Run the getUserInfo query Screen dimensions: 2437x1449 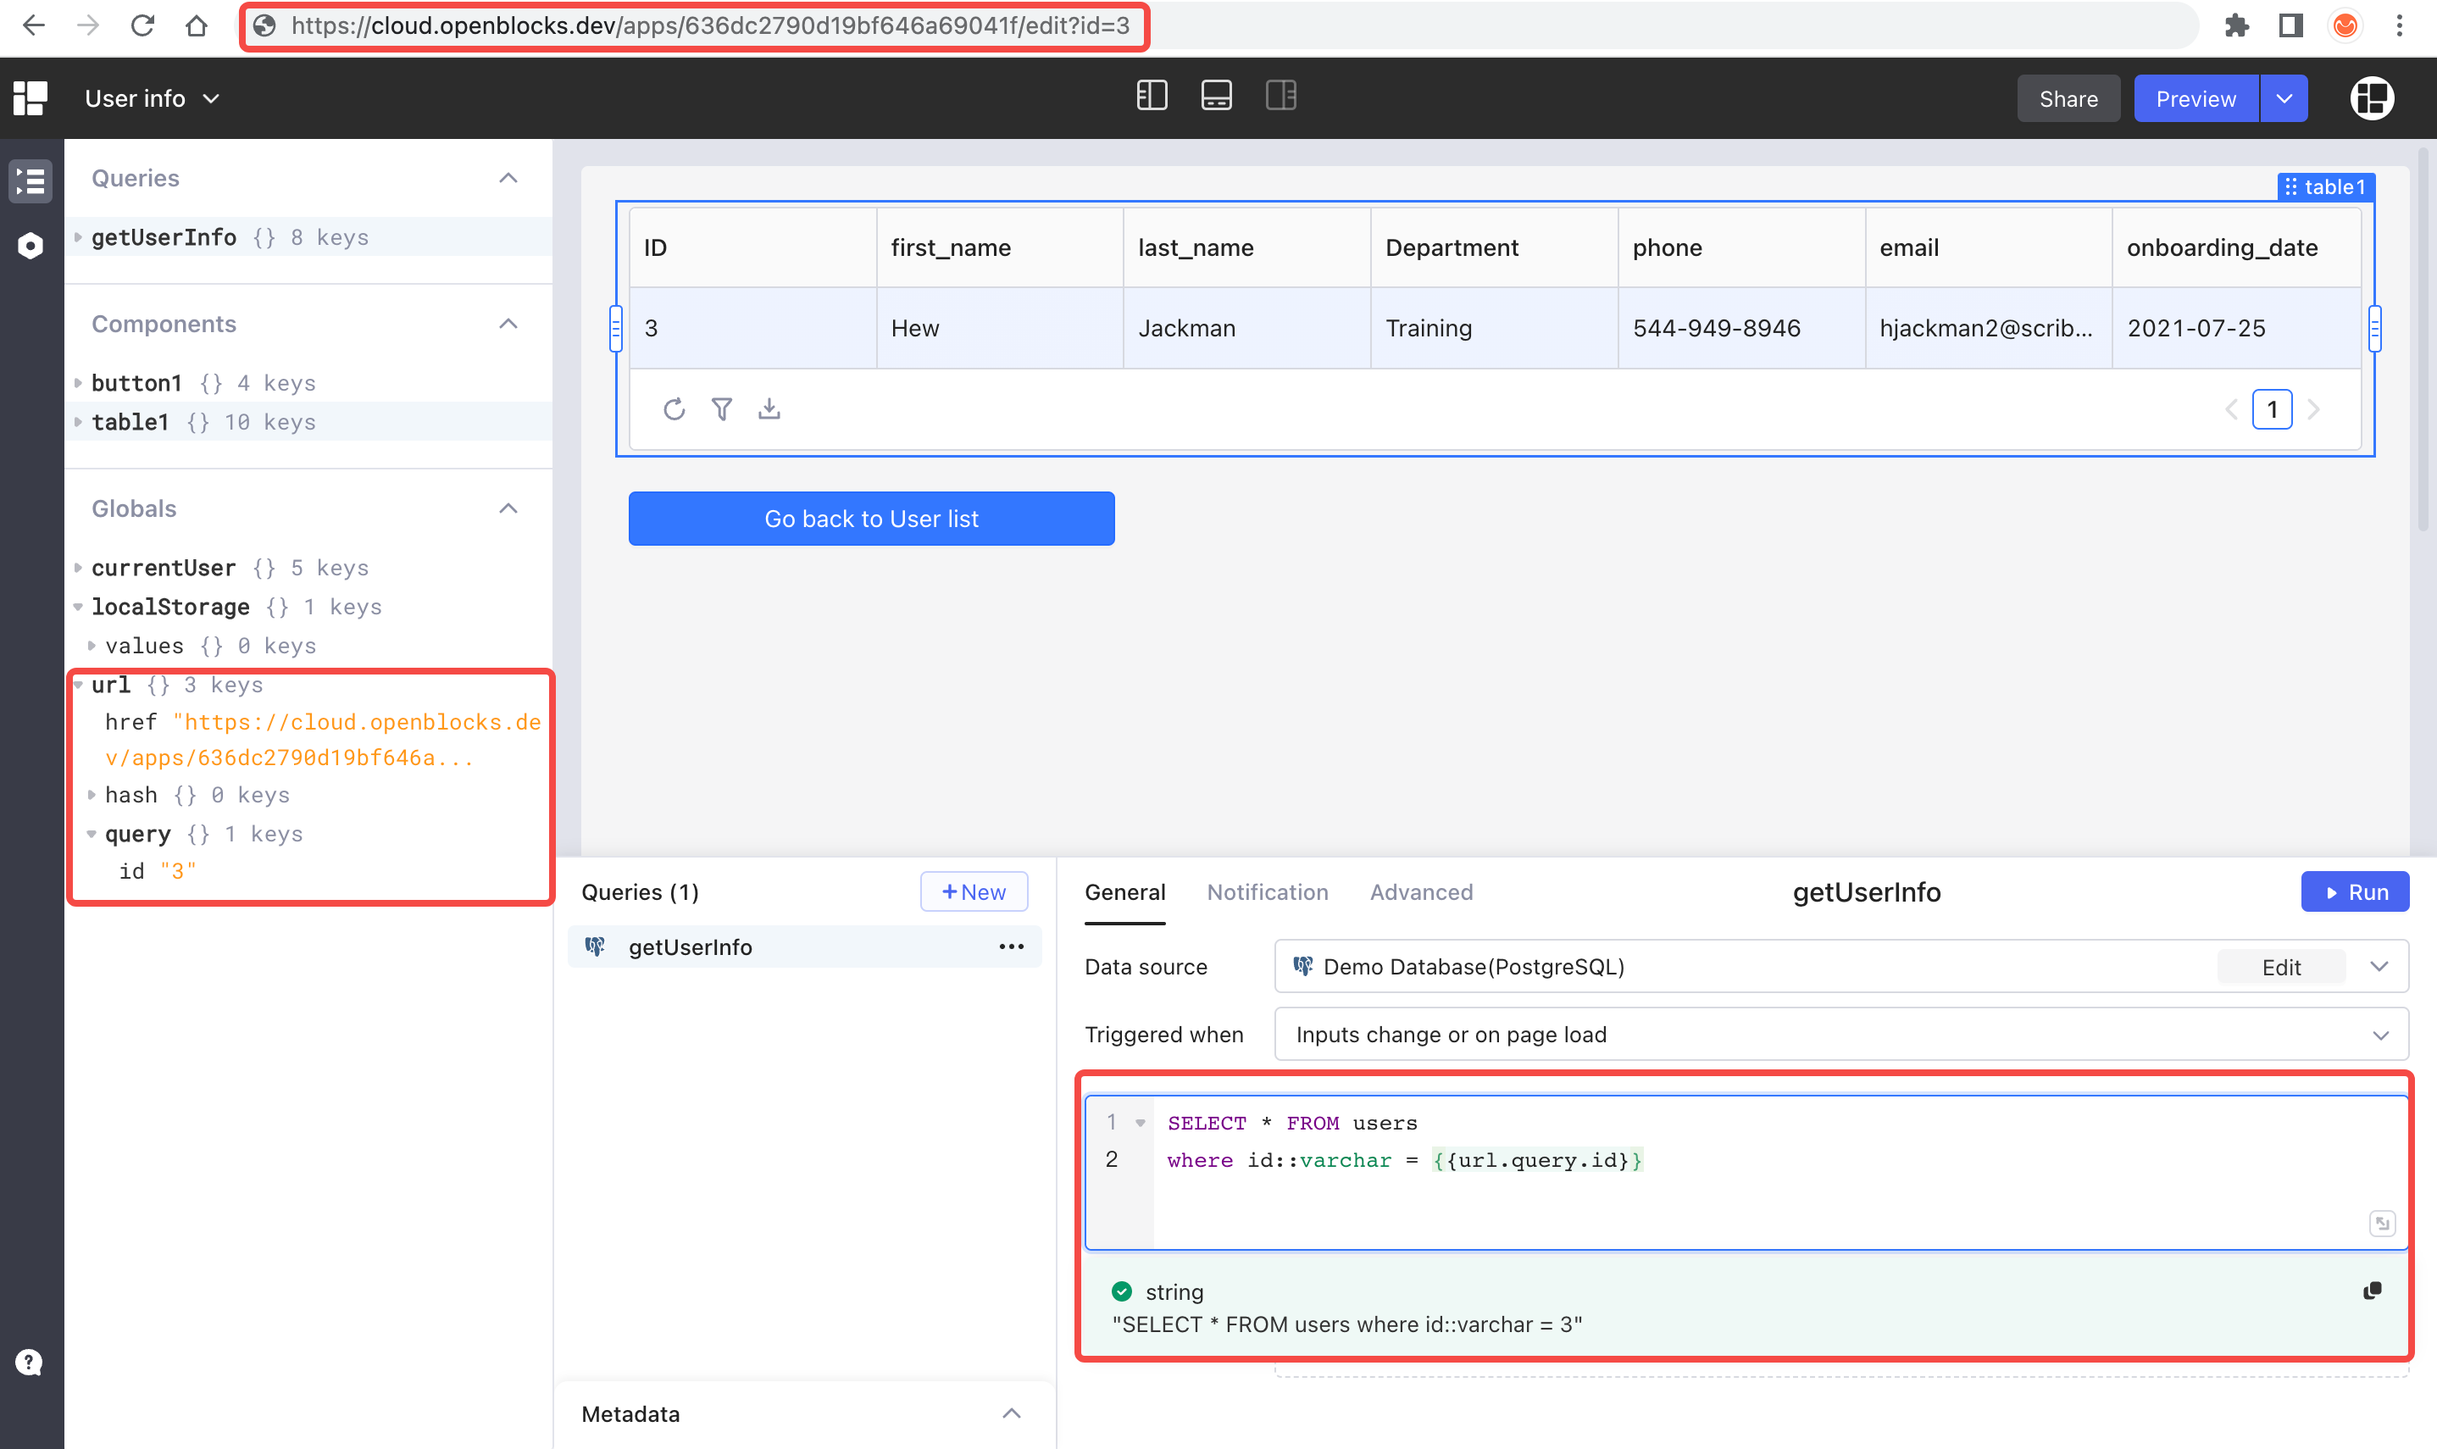2354,892
